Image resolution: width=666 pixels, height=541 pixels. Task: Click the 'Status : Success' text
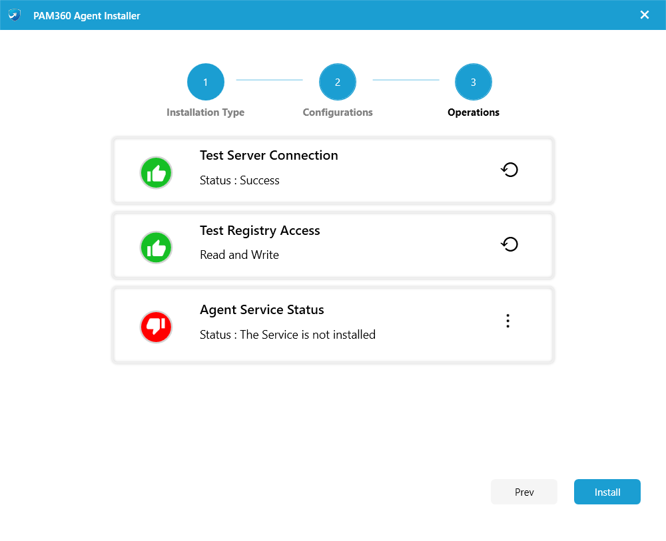[240, 180]
